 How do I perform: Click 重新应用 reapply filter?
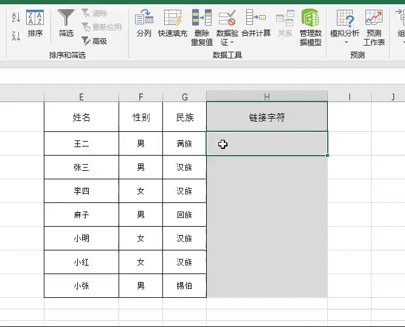pyautogui.click(x=102, y=27)
